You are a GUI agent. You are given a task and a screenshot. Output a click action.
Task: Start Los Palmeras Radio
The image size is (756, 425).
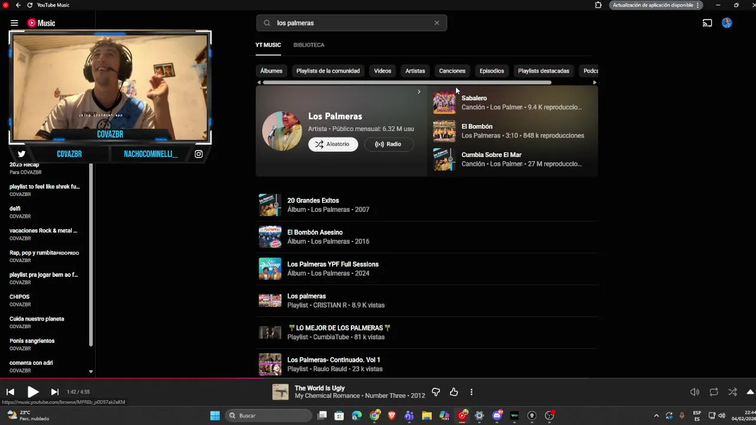[389, 144]
